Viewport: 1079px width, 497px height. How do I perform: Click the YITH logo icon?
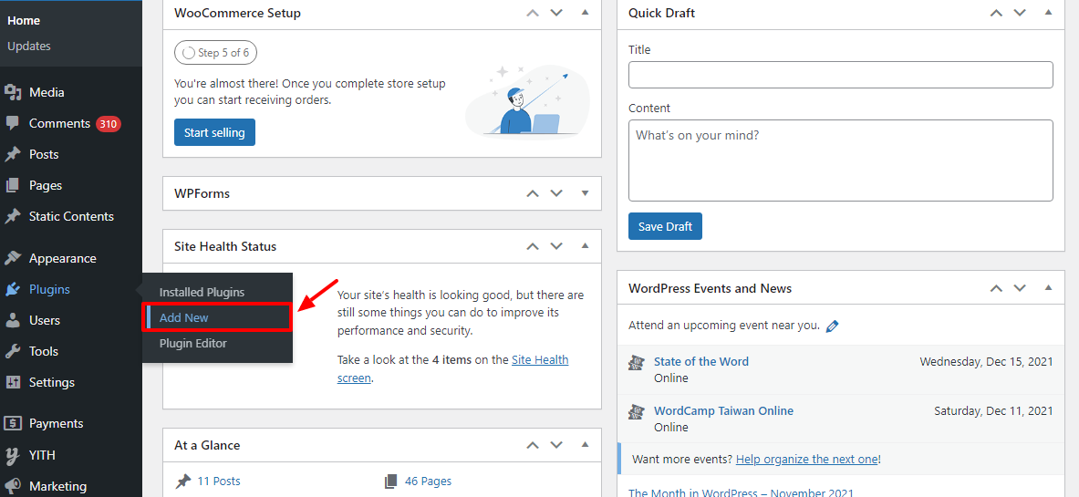13,455
